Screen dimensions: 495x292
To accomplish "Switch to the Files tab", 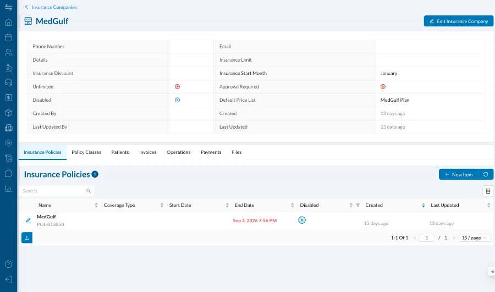I will pos(237,152).
